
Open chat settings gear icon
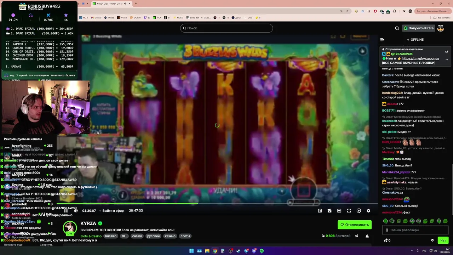coord(432,240)
